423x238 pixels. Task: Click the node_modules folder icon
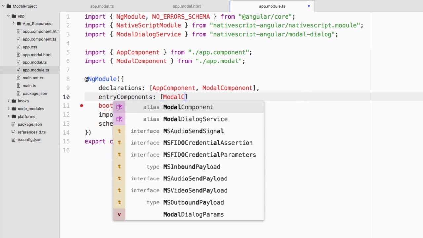(14, 109)
